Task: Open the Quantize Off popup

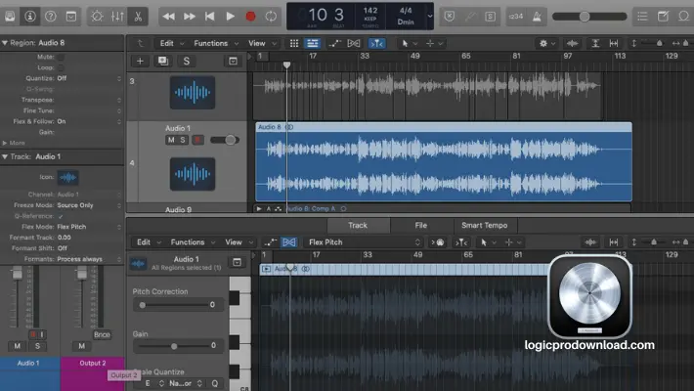Action: click(89, 78)
